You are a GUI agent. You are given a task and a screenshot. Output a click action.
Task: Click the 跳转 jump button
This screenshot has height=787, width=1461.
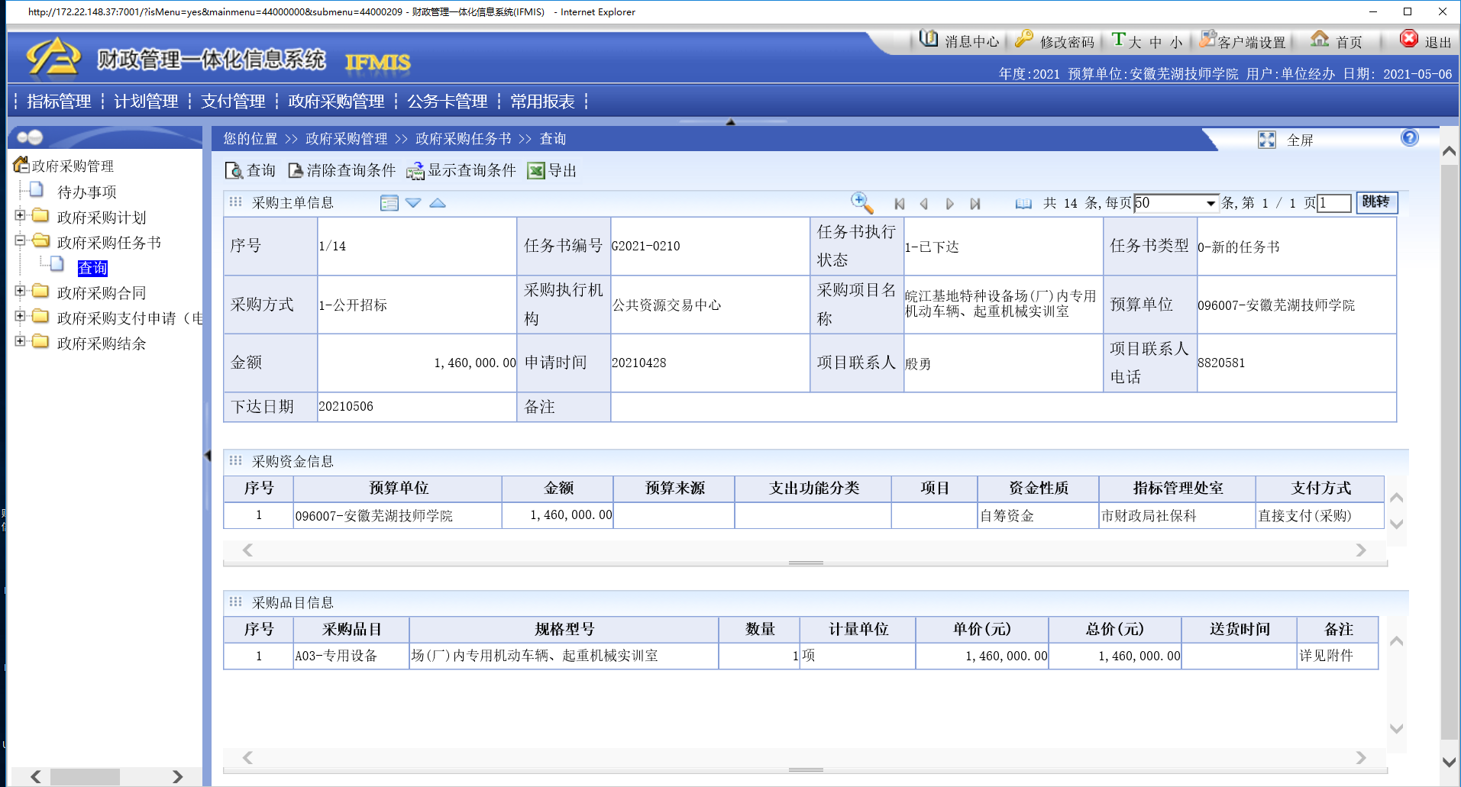pos(1376,202)
